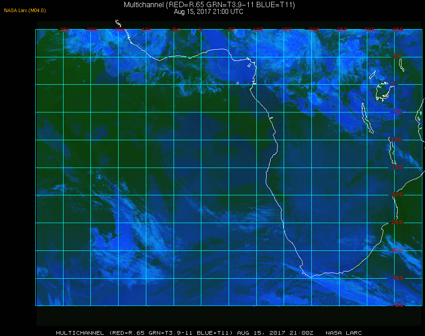This screenshot has height=336, width=425.
Task: Click the 5E longitude label
Action: click(x=232, y=30)
